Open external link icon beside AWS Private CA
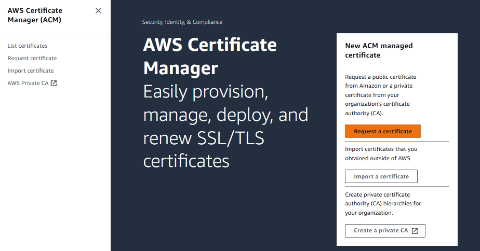This screenshot has height=251, width=480. 54,83
